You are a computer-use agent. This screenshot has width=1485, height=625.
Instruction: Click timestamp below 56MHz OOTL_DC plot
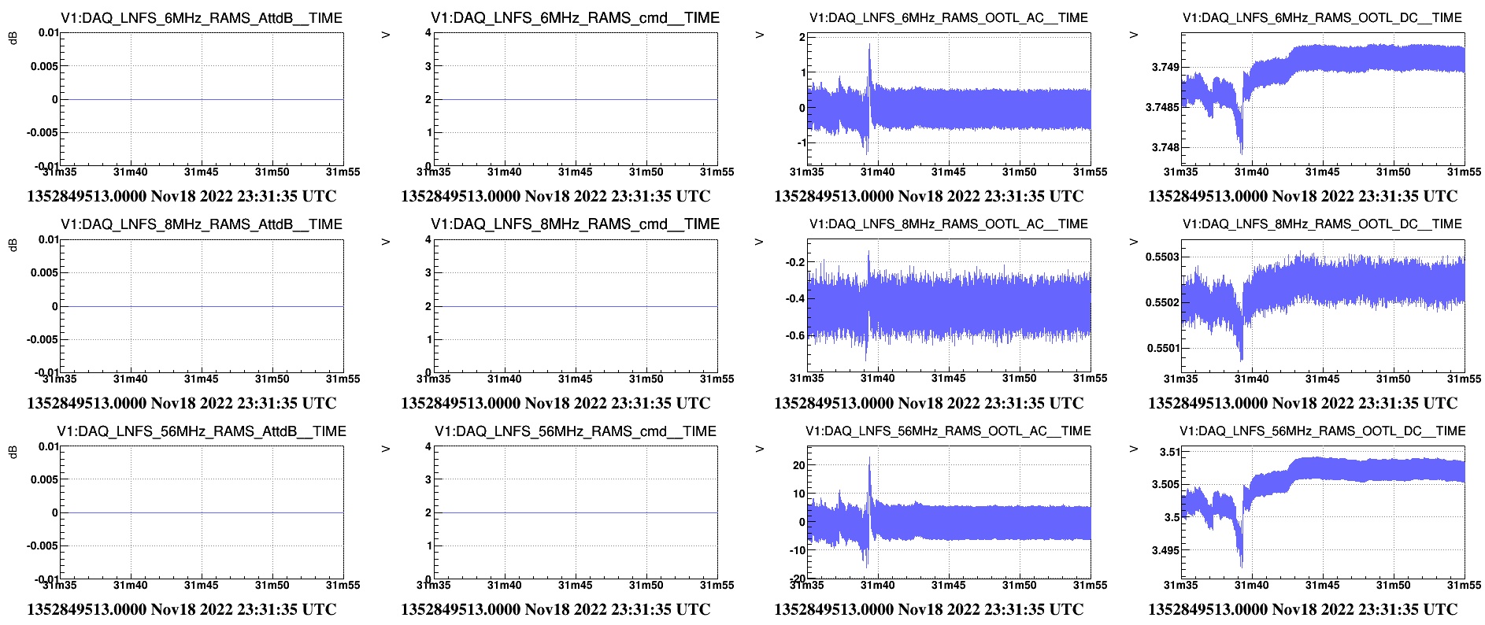1303,609
